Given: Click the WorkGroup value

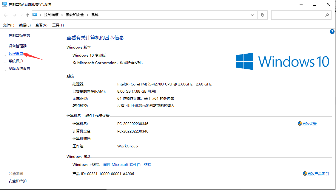Looking at the screenshot, I should 127,146.
